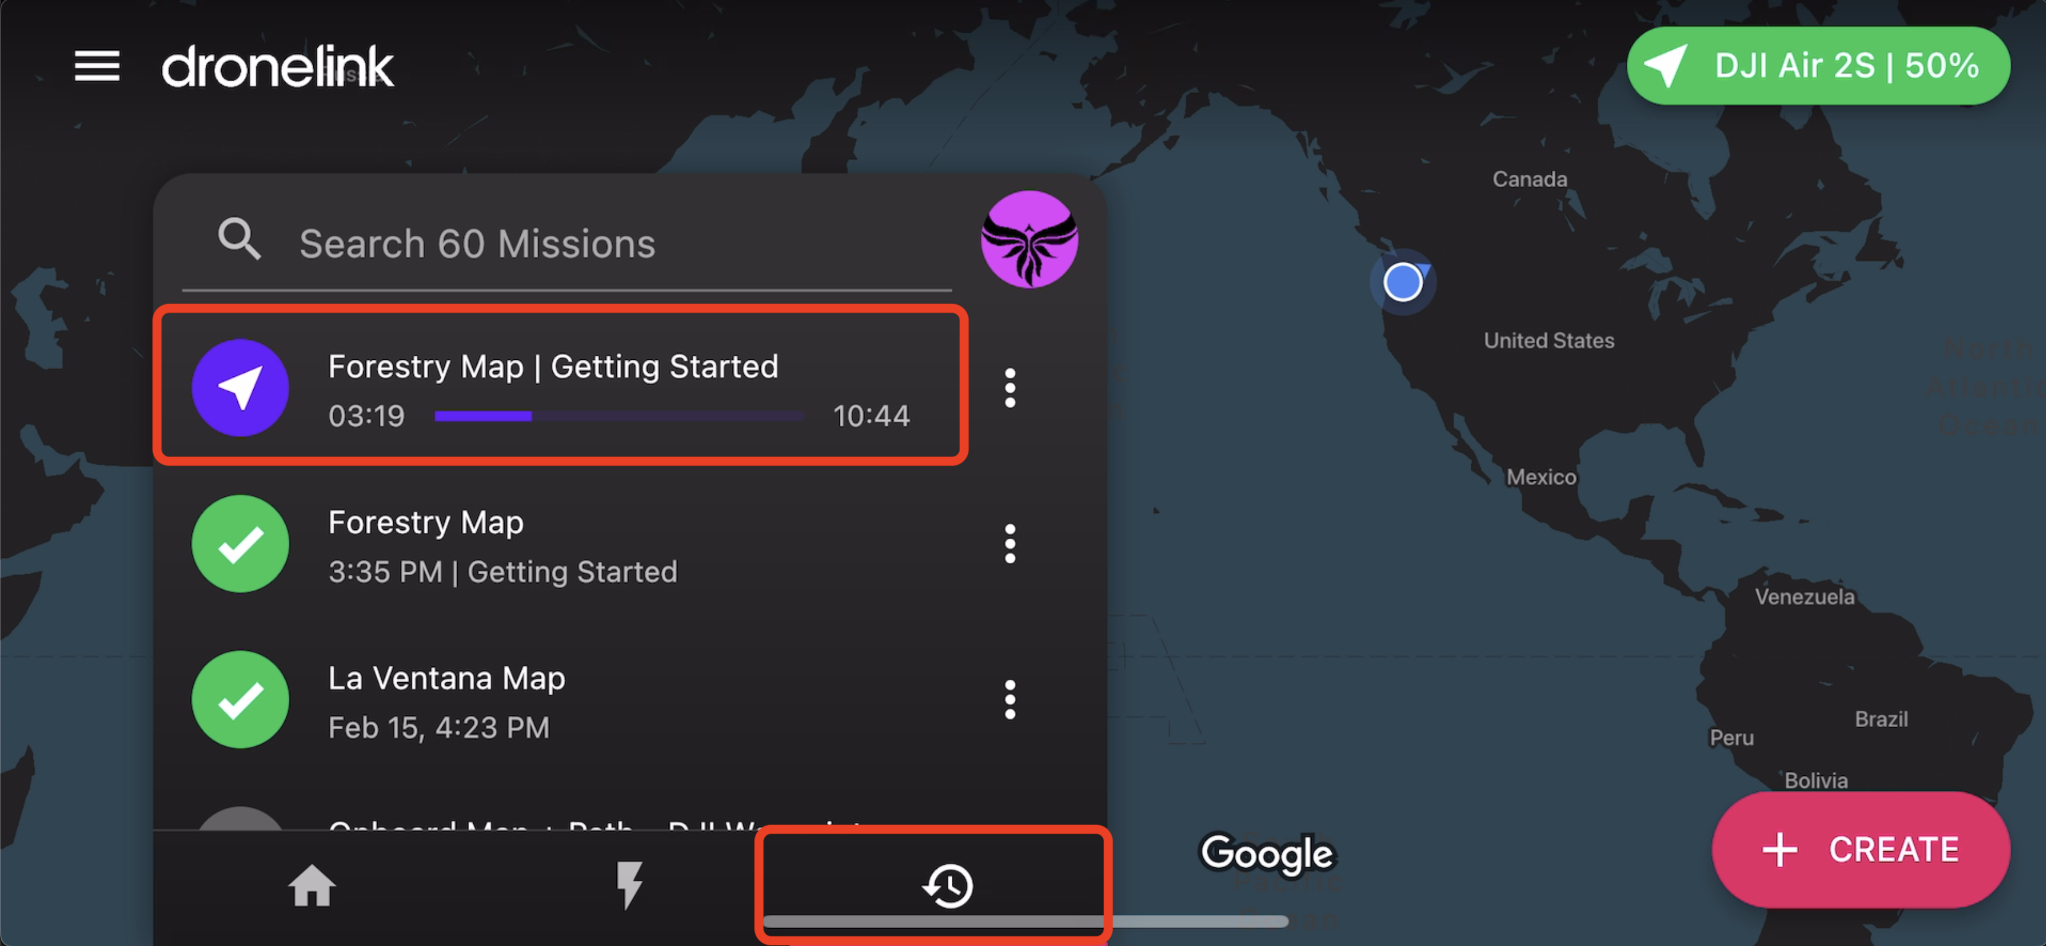Open the hamburger menu

click(97, 66)
